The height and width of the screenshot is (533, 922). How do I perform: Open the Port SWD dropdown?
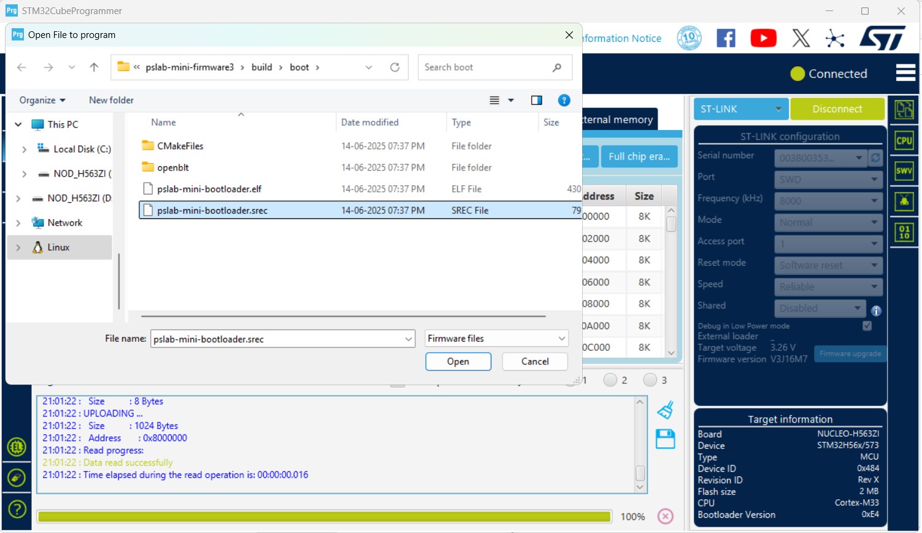pyautogui.click(x=828, y=179)
